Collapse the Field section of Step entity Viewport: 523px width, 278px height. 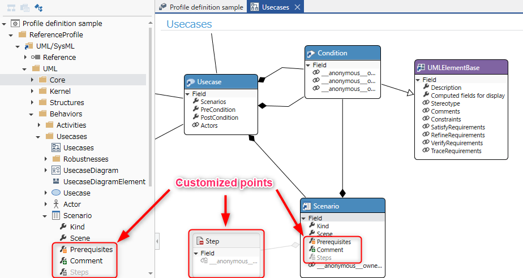(196, 253)
